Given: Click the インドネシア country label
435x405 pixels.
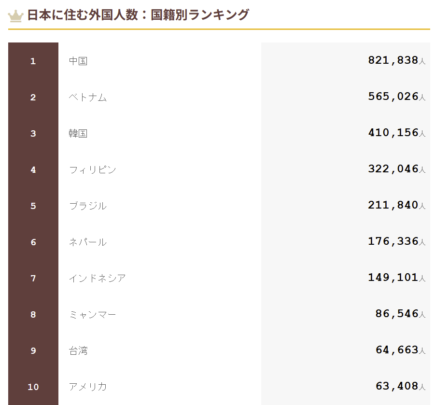Looking at the screenshot, I should (98, 278).
